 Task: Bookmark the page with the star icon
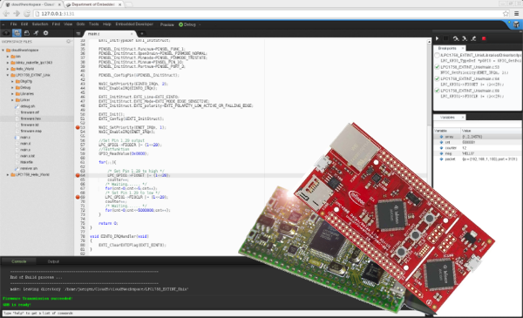[x=506, y=14]
